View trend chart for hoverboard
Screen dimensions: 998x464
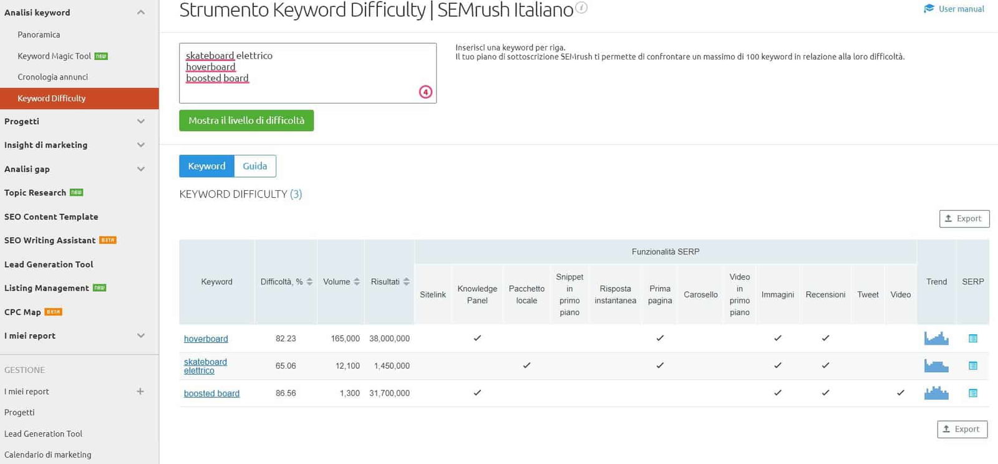click(936, 338)
